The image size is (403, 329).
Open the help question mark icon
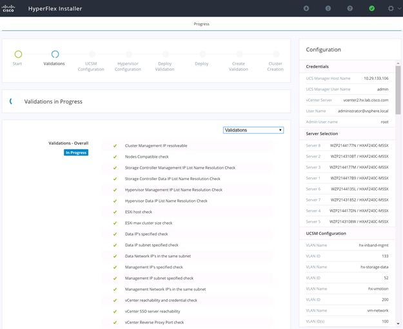(349, 8)
